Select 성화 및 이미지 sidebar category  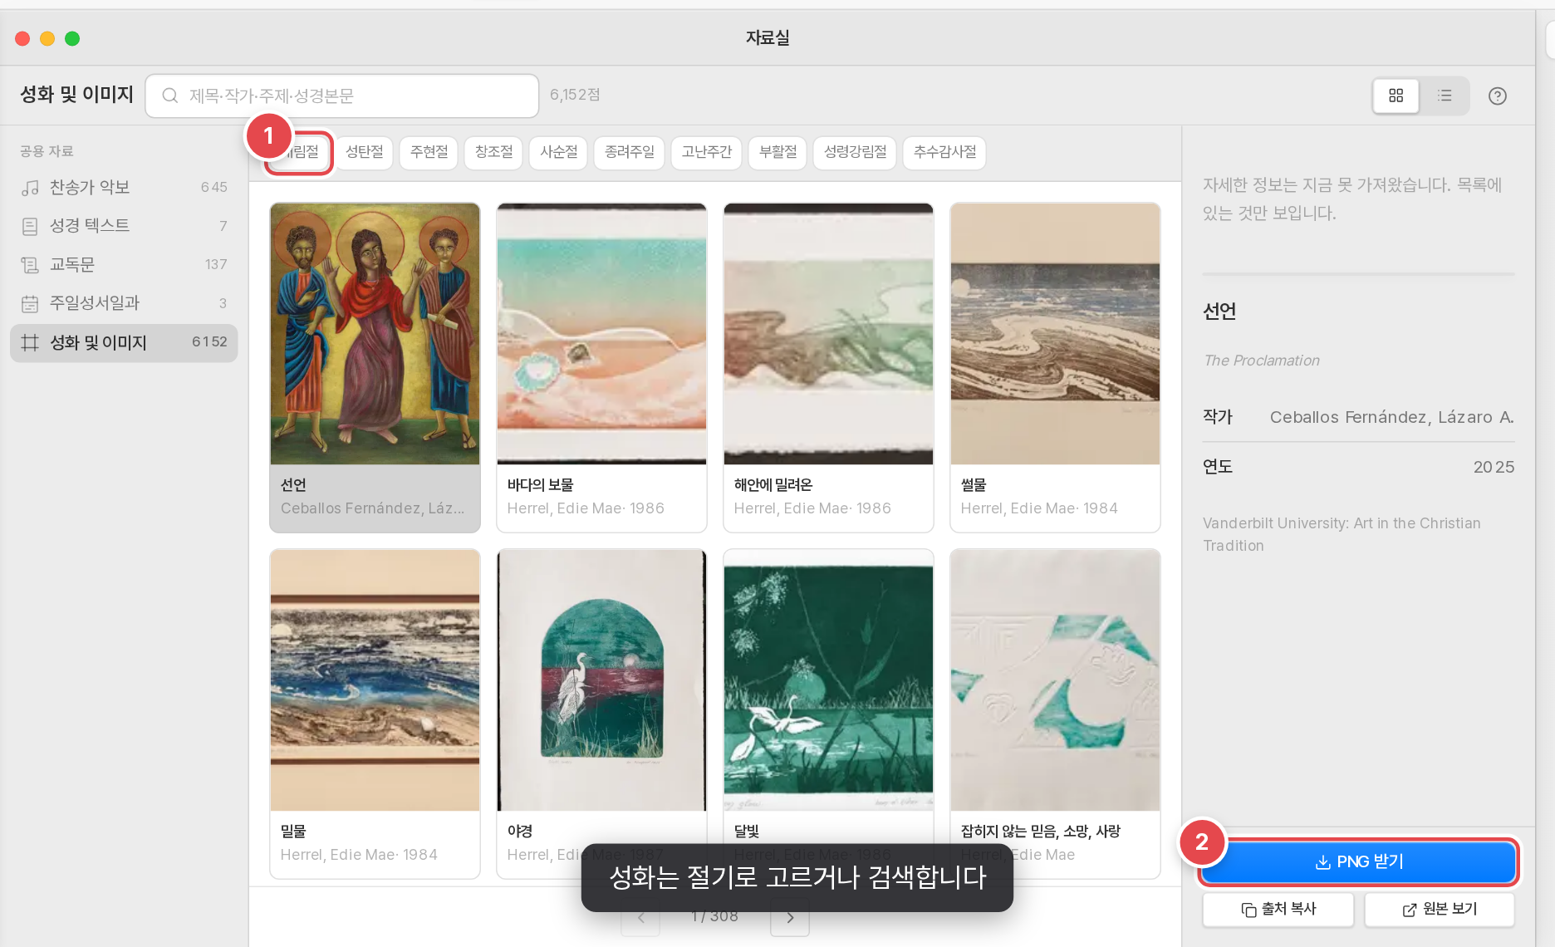[124, 342]
